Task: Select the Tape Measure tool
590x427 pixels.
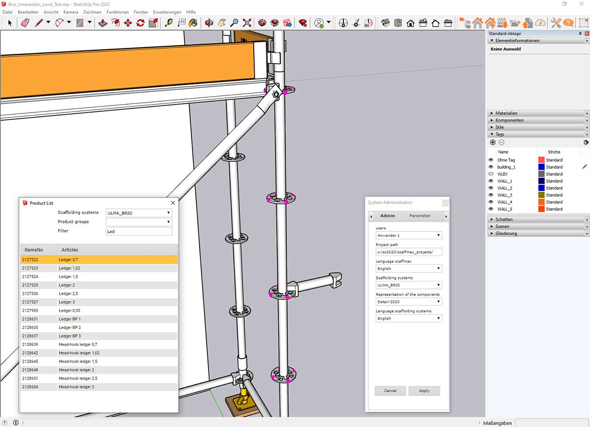Action: [169, 23]
